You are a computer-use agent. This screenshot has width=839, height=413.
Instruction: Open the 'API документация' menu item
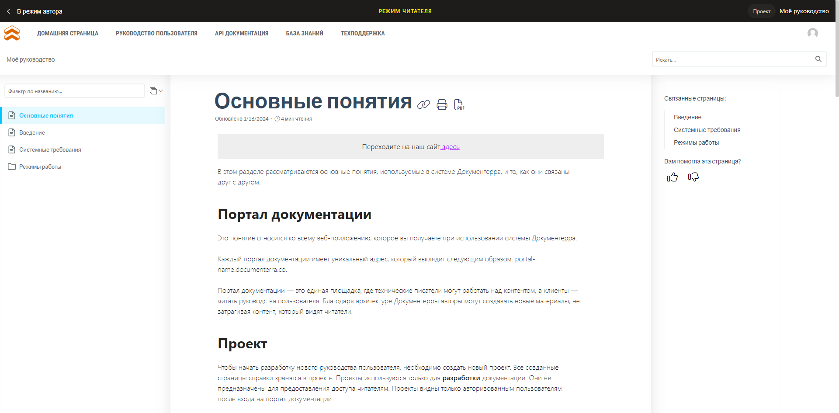tap(241, 33)
